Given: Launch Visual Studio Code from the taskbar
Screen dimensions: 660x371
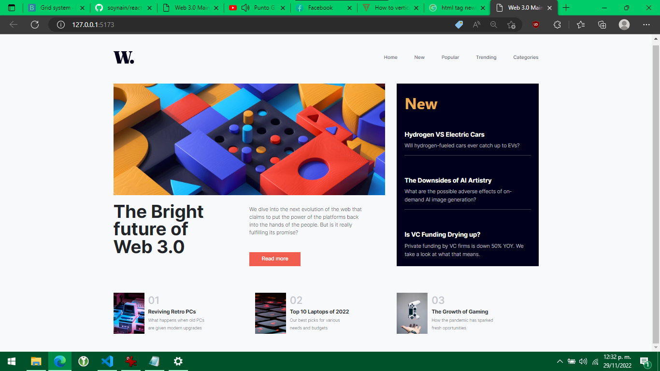Looking at the screenshot, I should click(107, 361).
